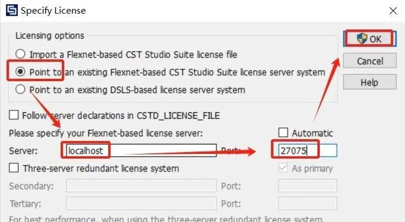Open the Help button

(x=369, y=83)
